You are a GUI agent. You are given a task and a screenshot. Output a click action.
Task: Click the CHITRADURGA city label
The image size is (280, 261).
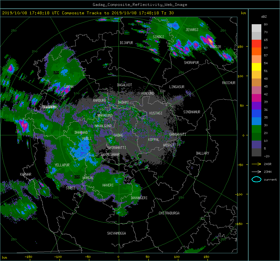point(169,213)
